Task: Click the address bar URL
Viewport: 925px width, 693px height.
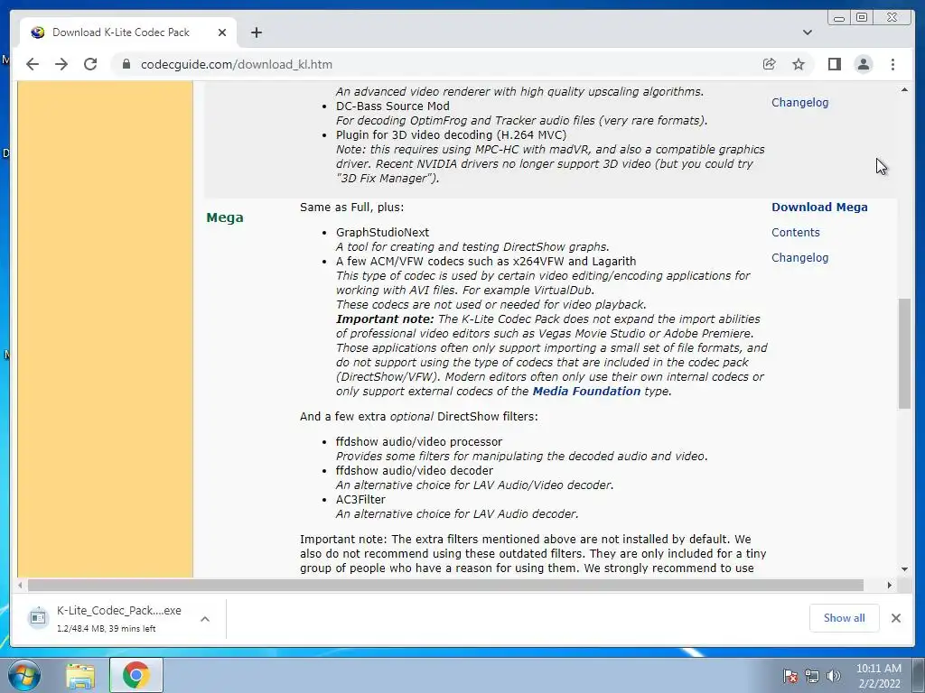Action: [x=237, y=64]
